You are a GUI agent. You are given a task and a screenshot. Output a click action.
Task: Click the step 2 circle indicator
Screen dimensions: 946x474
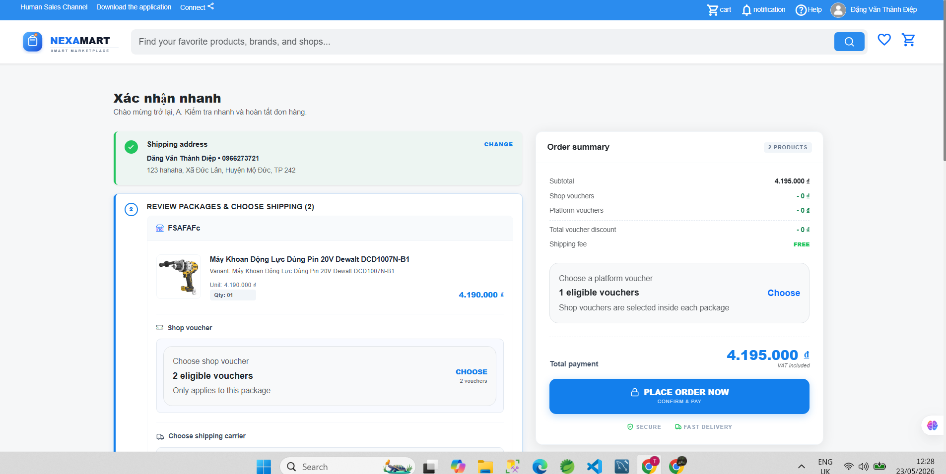131,209
